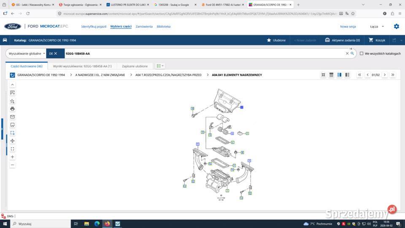Expand the list view options dropdown beside tabs
This screenshot has width=405, height=228.
point(160,66)
